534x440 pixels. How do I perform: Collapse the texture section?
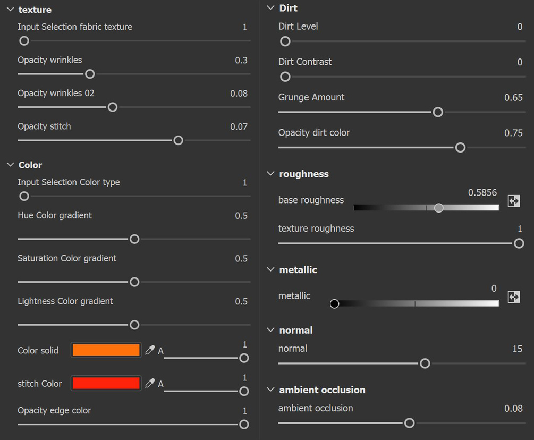click(x=10, y=10)
